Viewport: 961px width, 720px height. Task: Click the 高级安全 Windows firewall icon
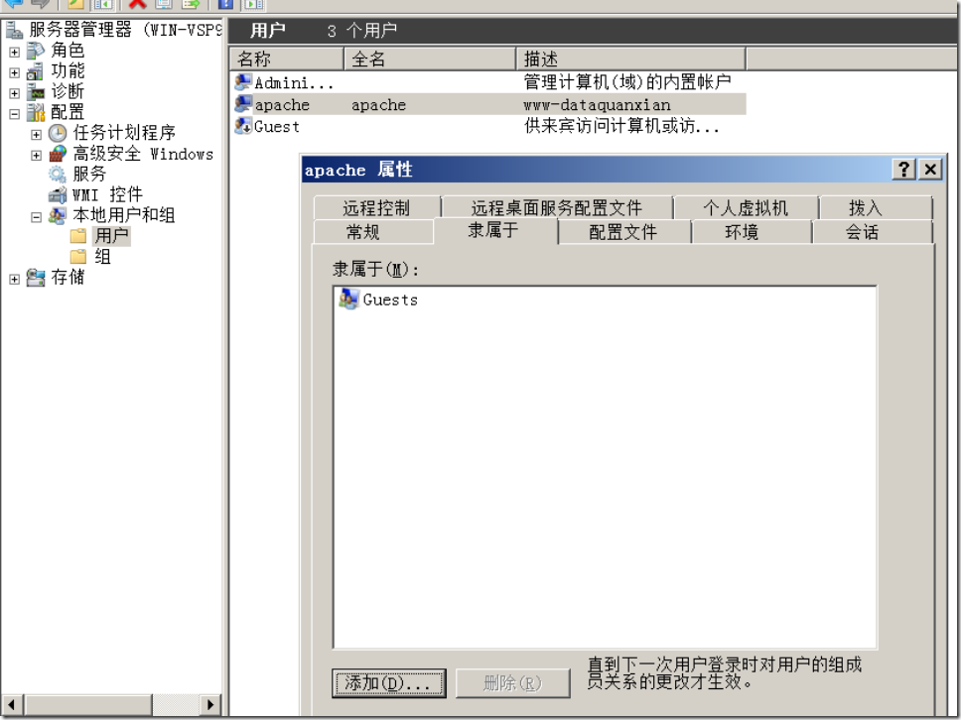point(58,154)
